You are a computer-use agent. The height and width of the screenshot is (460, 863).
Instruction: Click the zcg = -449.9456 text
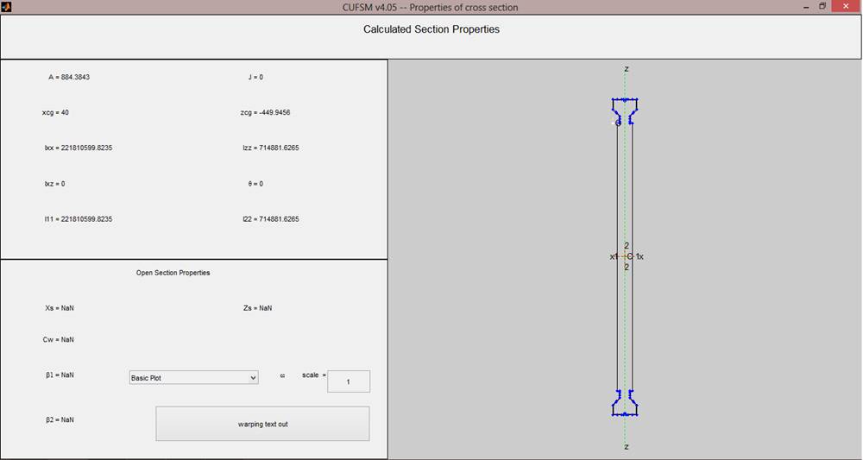click(x=271, y=112)
